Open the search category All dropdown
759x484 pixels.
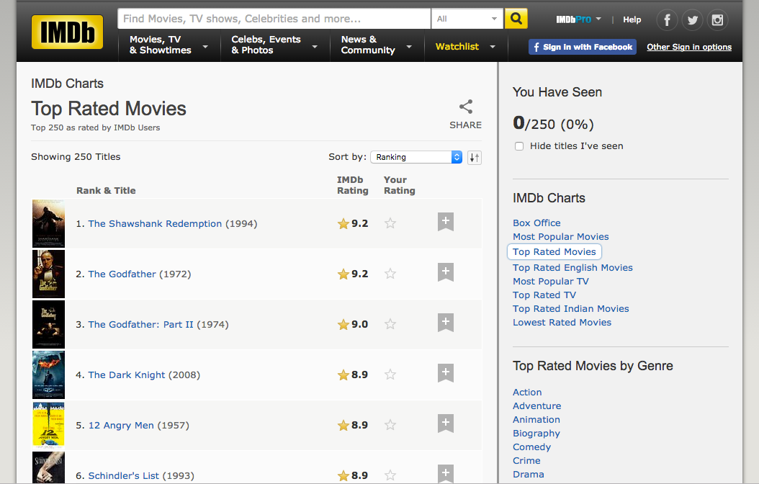[467, 19]
